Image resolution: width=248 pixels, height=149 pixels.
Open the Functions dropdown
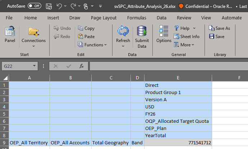(92, 45)
